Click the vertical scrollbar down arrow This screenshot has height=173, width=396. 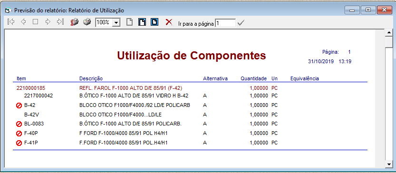point(389,164)
